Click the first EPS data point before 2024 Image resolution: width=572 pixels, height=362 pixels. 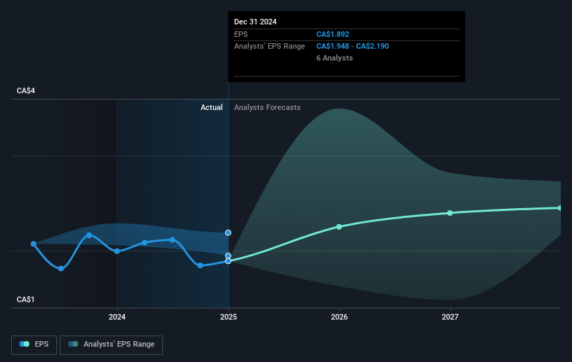pyautogui.click(x=33, y=244)
